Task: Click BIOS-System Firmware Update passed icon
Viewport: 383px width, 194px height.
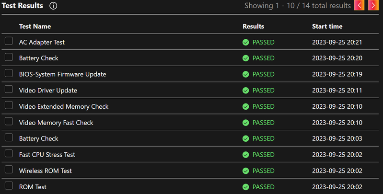Action: [246, 74]
